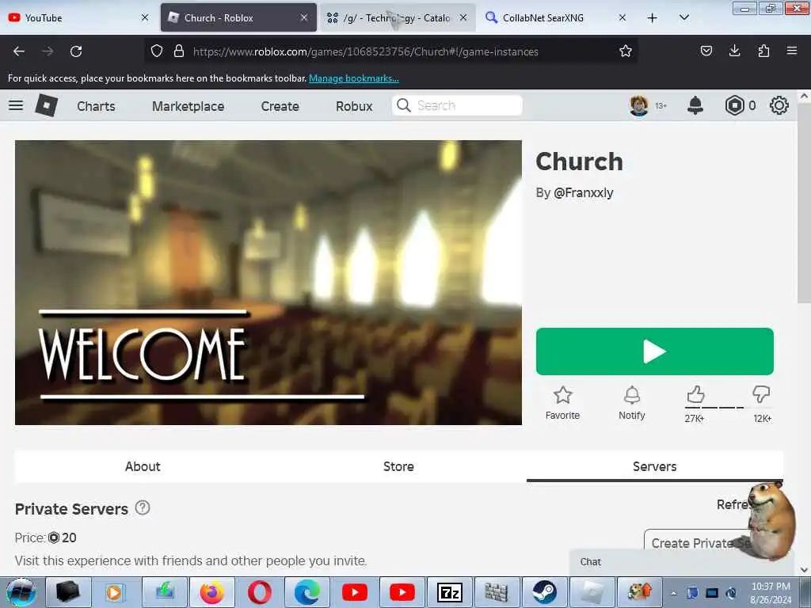Focus the roblox.com address bar URL
This screenshot has width=811, height=608.
tap(366, 51)
